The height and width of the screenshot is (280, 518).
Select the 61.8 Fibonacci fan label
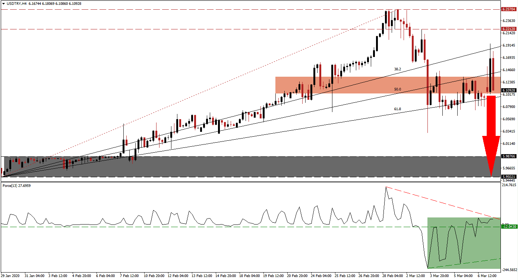[x=398, y=109]
